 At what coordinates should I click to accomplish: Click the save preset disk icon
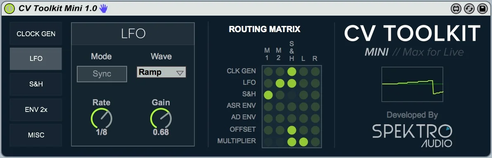pos(482,9)
